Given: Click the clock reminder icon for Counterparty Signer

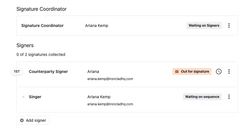Looking at the screenshot, I should click(219, 72).
